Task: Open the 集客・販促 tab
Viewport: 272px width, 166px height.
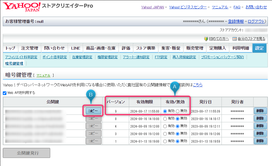Action: (171, 48)
